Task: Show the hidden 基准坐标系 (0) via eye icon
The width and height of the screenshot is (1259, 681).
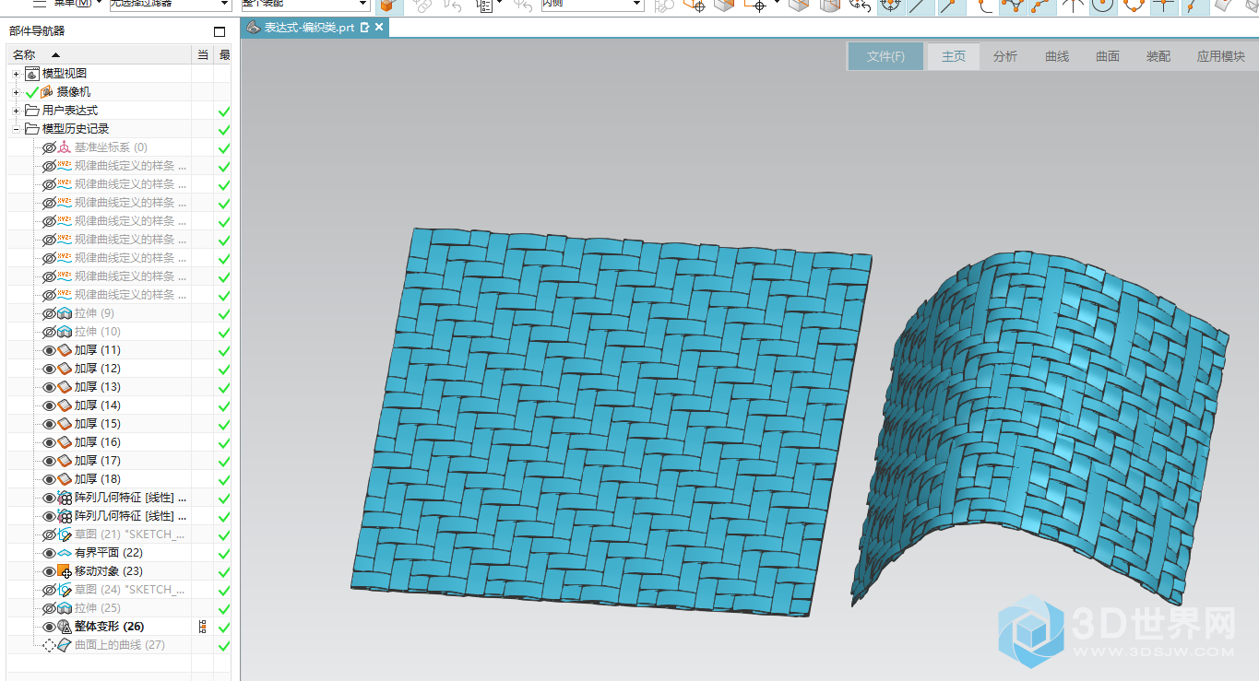Action: (50, 147)
